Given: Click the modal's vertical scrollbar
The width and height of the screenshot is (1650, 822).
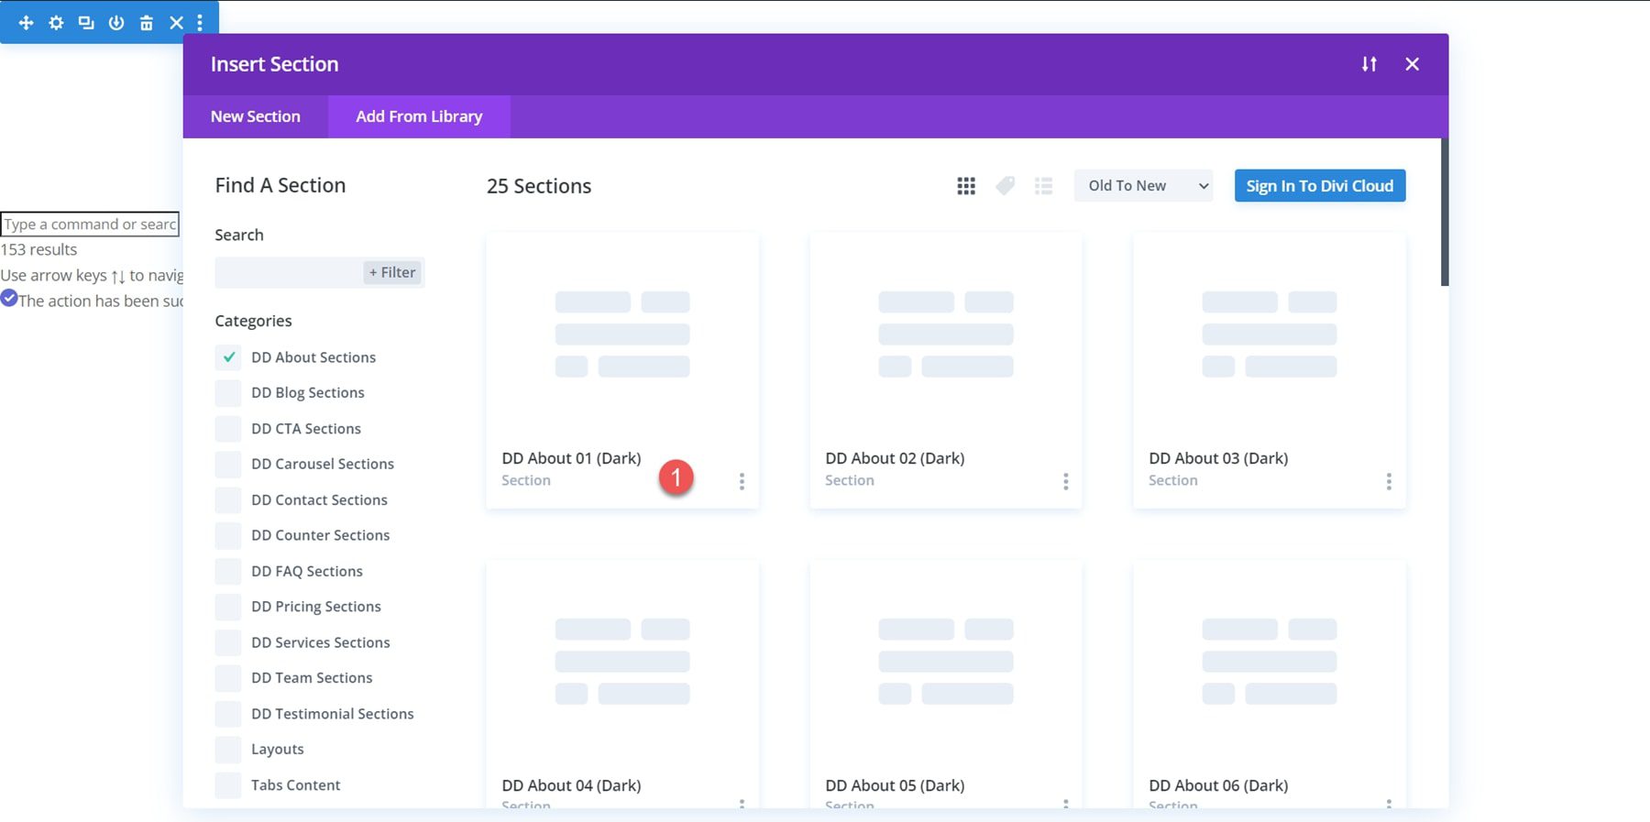Looking at the screenshot, I should pyautogui.click(x=1445, y=213).
